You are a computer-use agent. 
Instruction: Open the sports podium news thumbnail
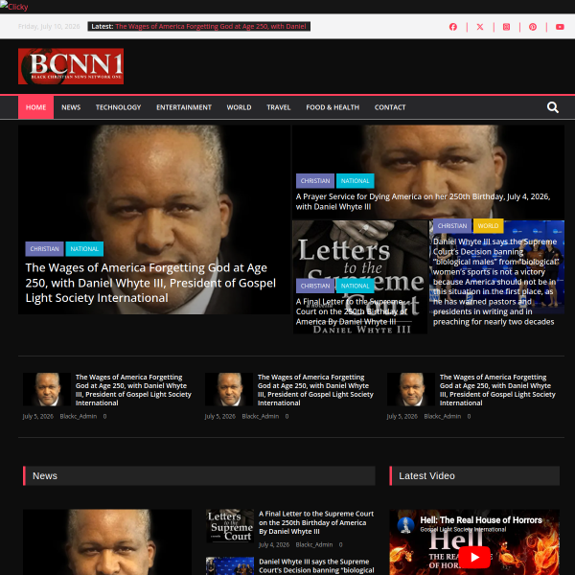tap(230, 565)
